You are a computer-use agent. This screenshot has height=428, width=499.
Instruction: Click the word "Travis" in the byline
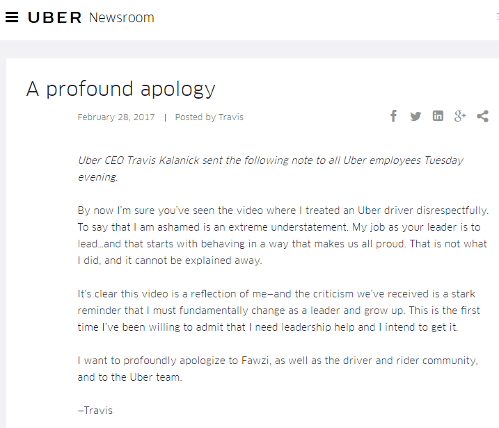(x=231, y=117)
